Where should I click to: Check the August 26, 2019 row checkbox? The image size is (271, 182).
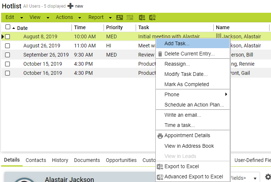point(7,46)
